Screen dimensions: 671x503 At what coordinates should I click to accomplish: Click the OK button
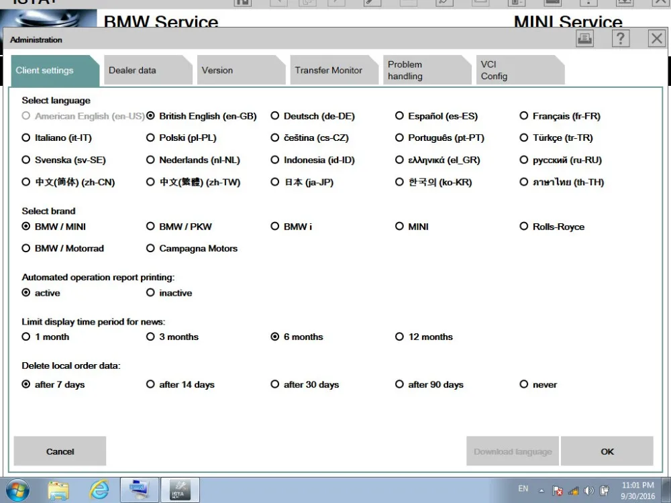607,451
